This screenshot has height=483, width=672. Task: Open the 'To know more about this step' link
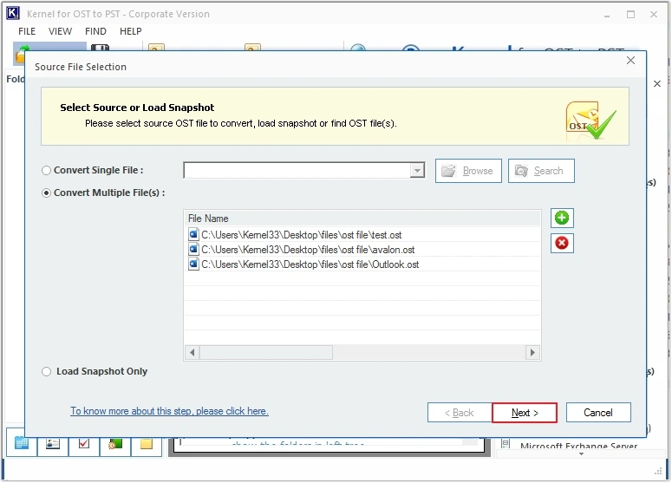coord(169,411)
